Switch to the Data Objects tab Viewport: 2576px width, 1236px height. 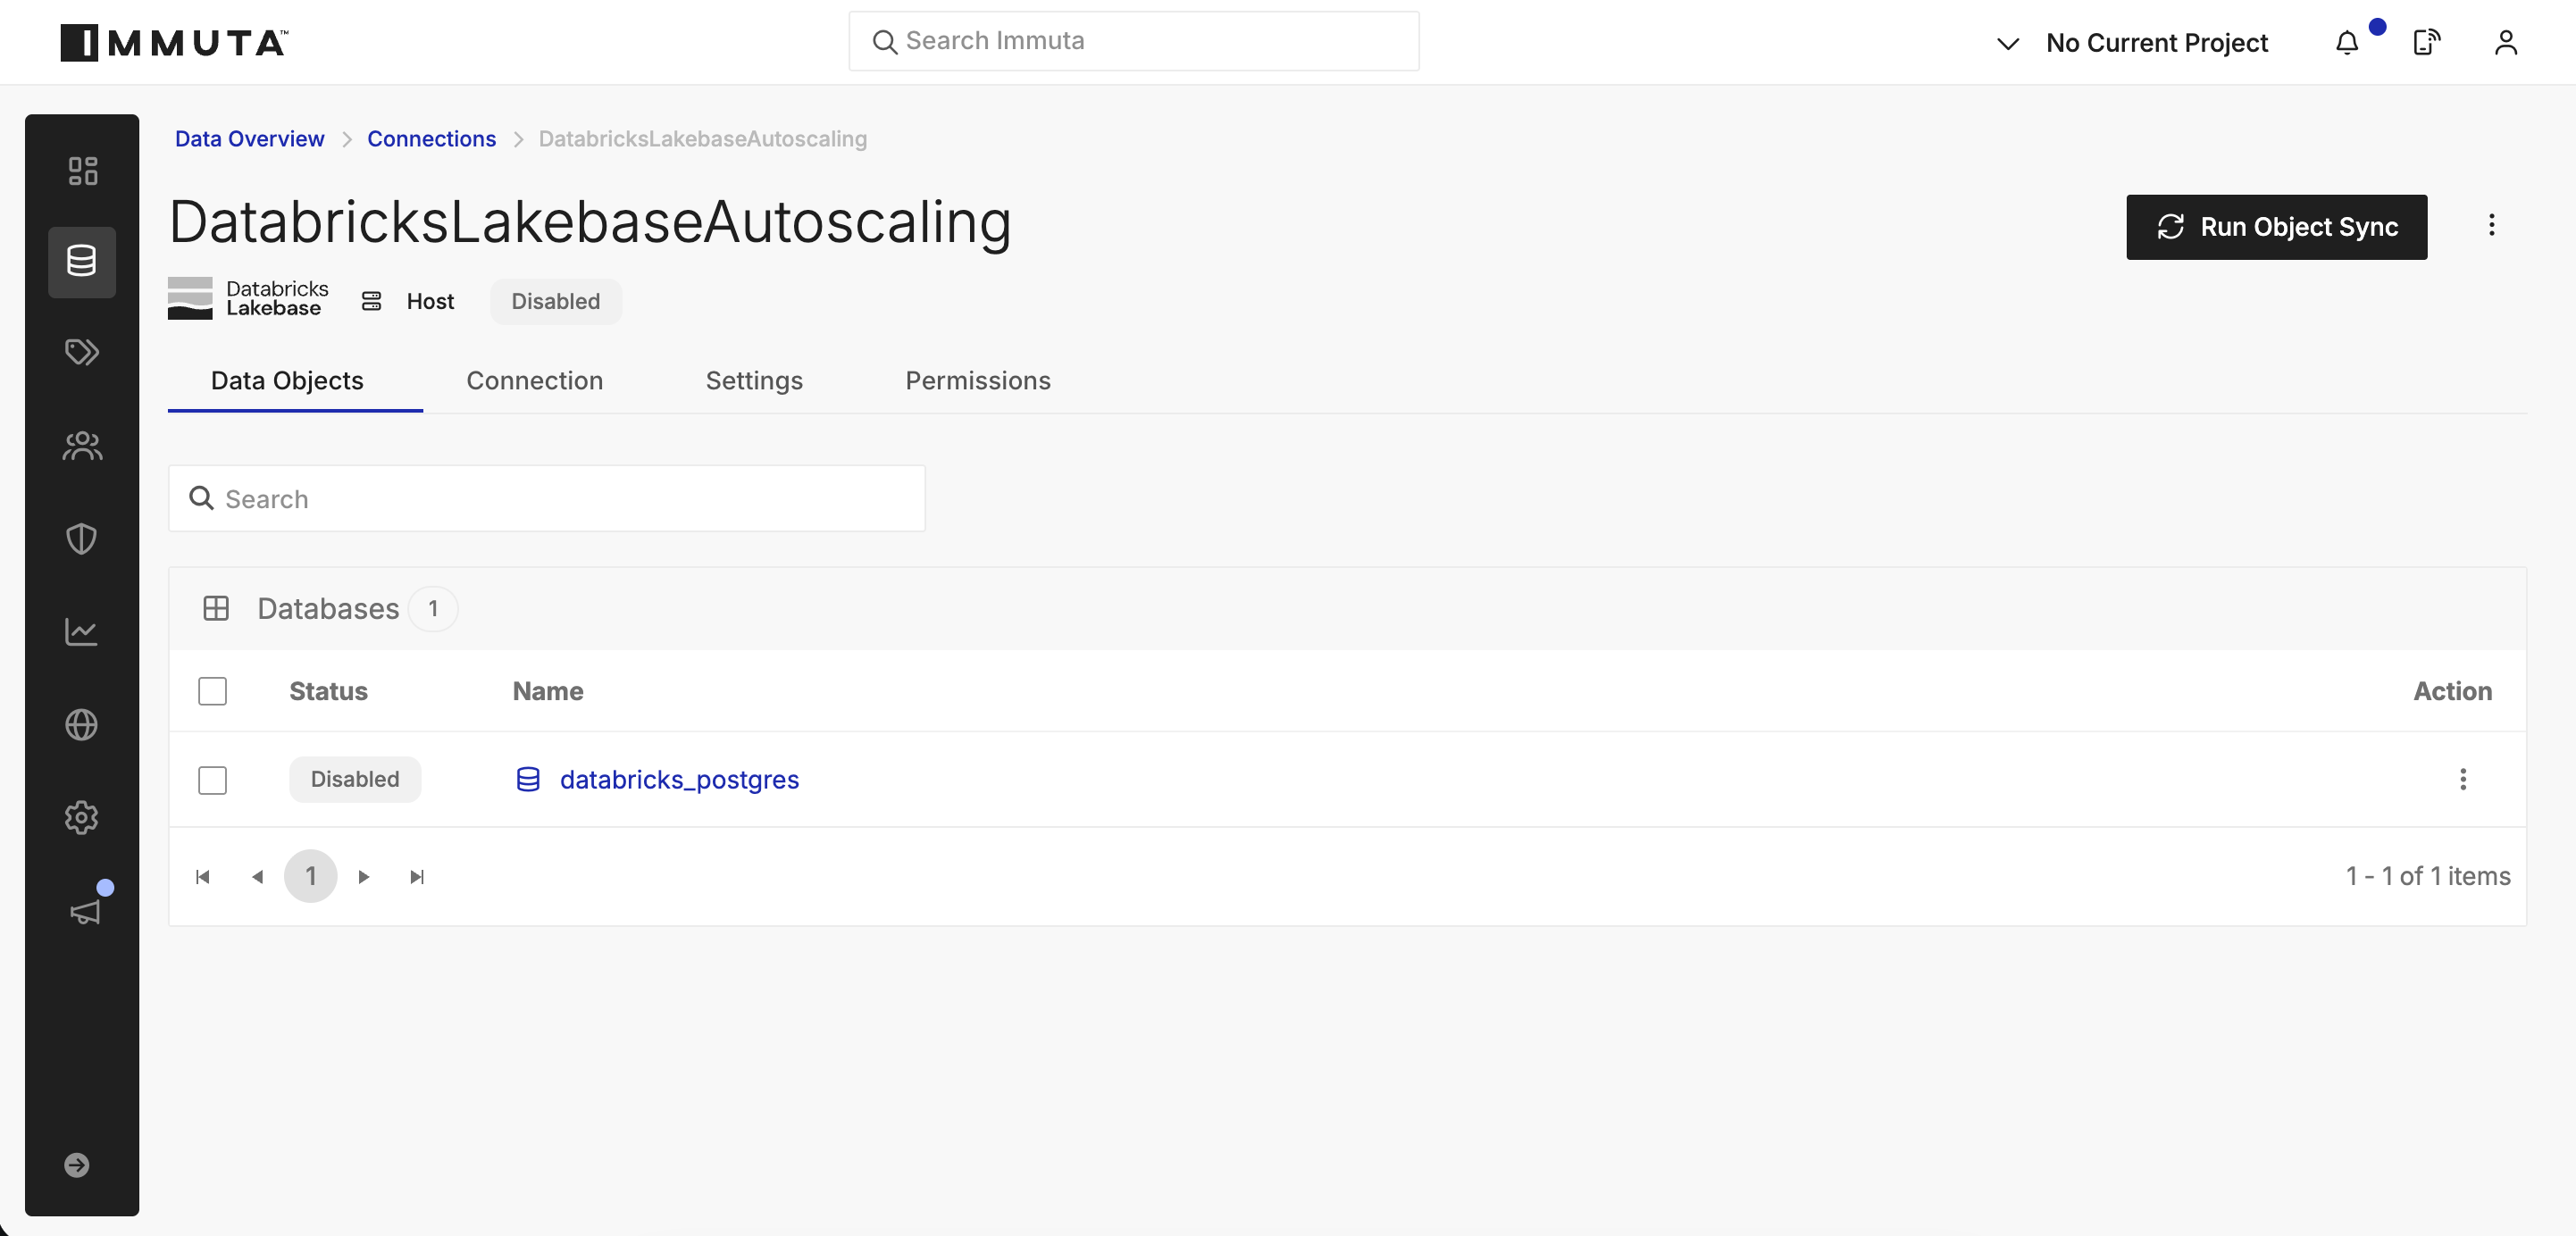[287, 381]
